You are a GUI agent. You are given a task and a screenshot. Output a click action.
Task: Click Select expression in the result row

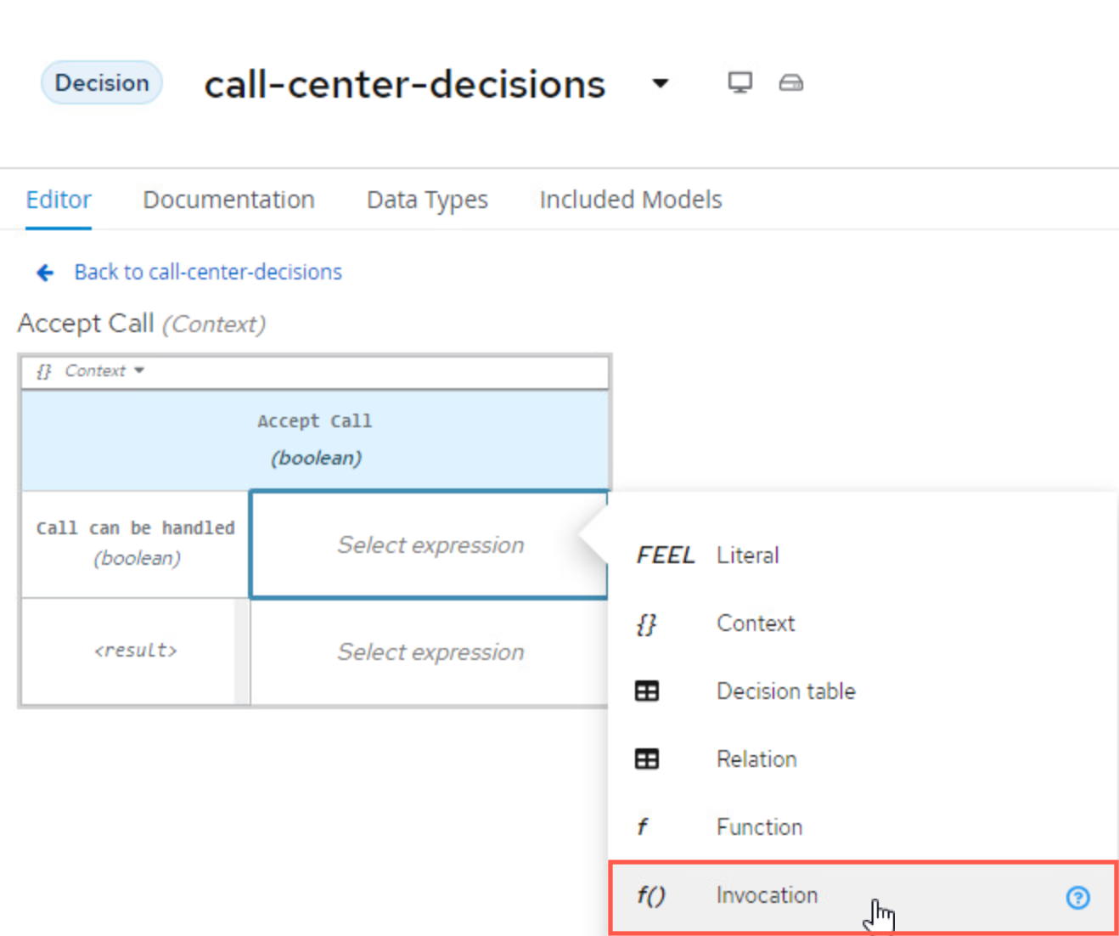click(430, 652)
